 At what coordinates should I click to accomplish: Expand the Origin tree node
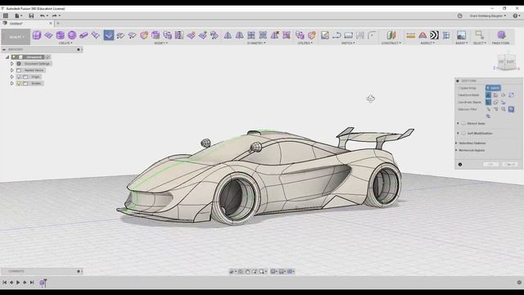tap(12, 77)
